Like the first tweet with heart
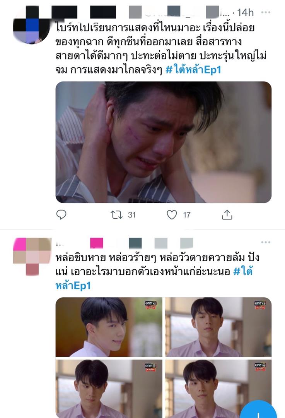 (x=172, y=214)
